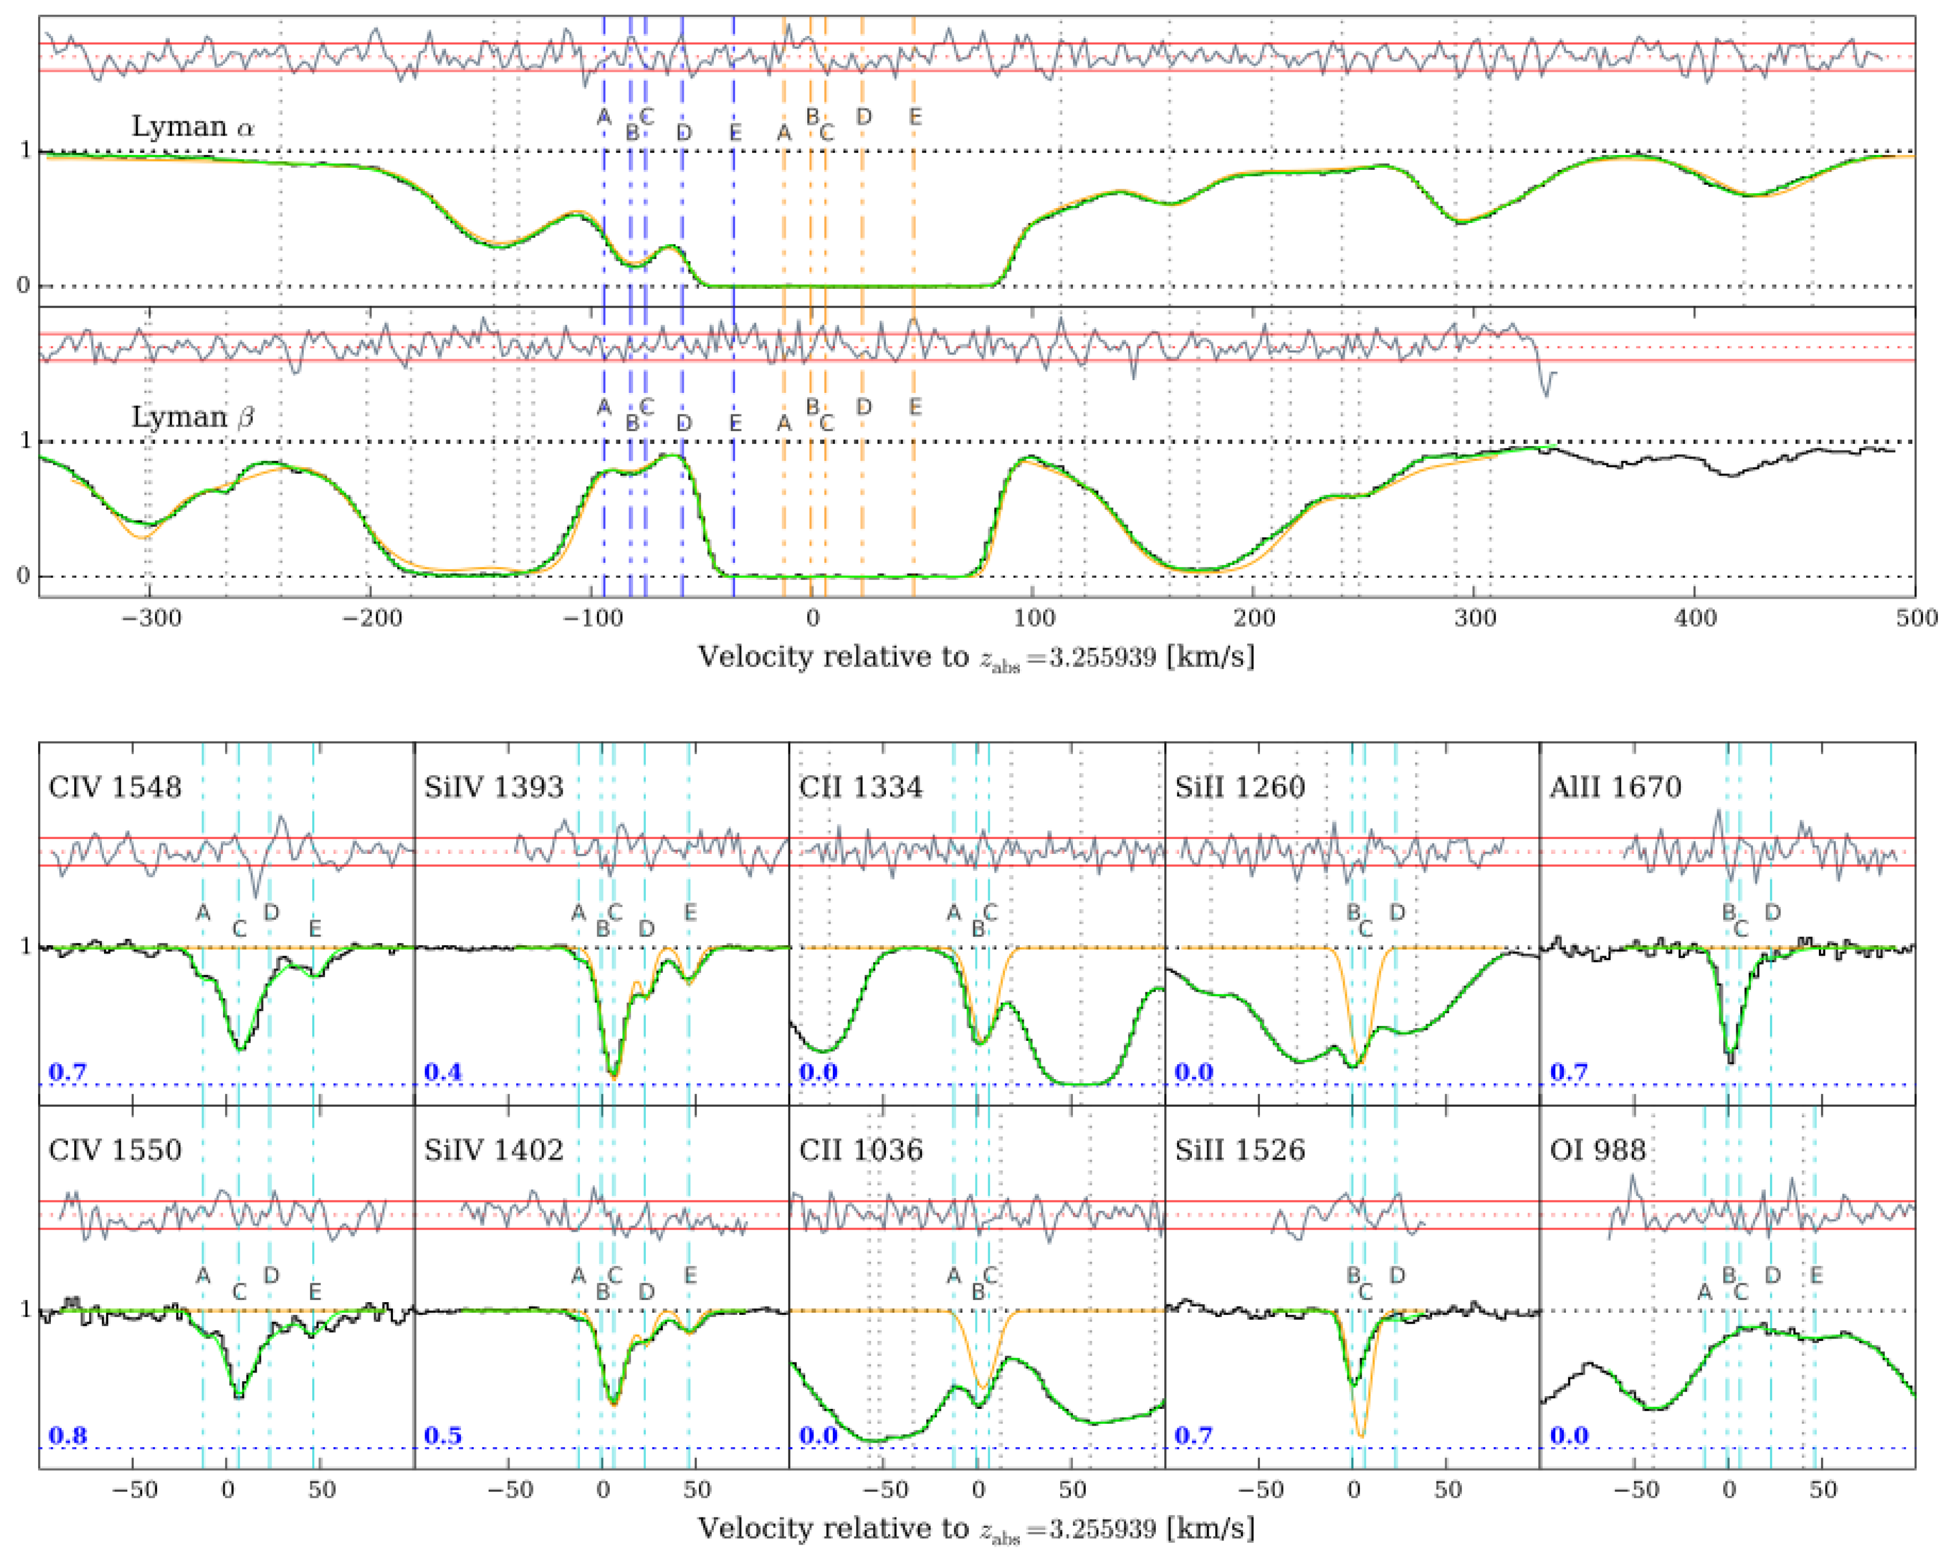Click the SiIV 1402 panel title
The width and height of the screenshot is (1950, 1560).
pyautogui.click(x=494, y=1149)
